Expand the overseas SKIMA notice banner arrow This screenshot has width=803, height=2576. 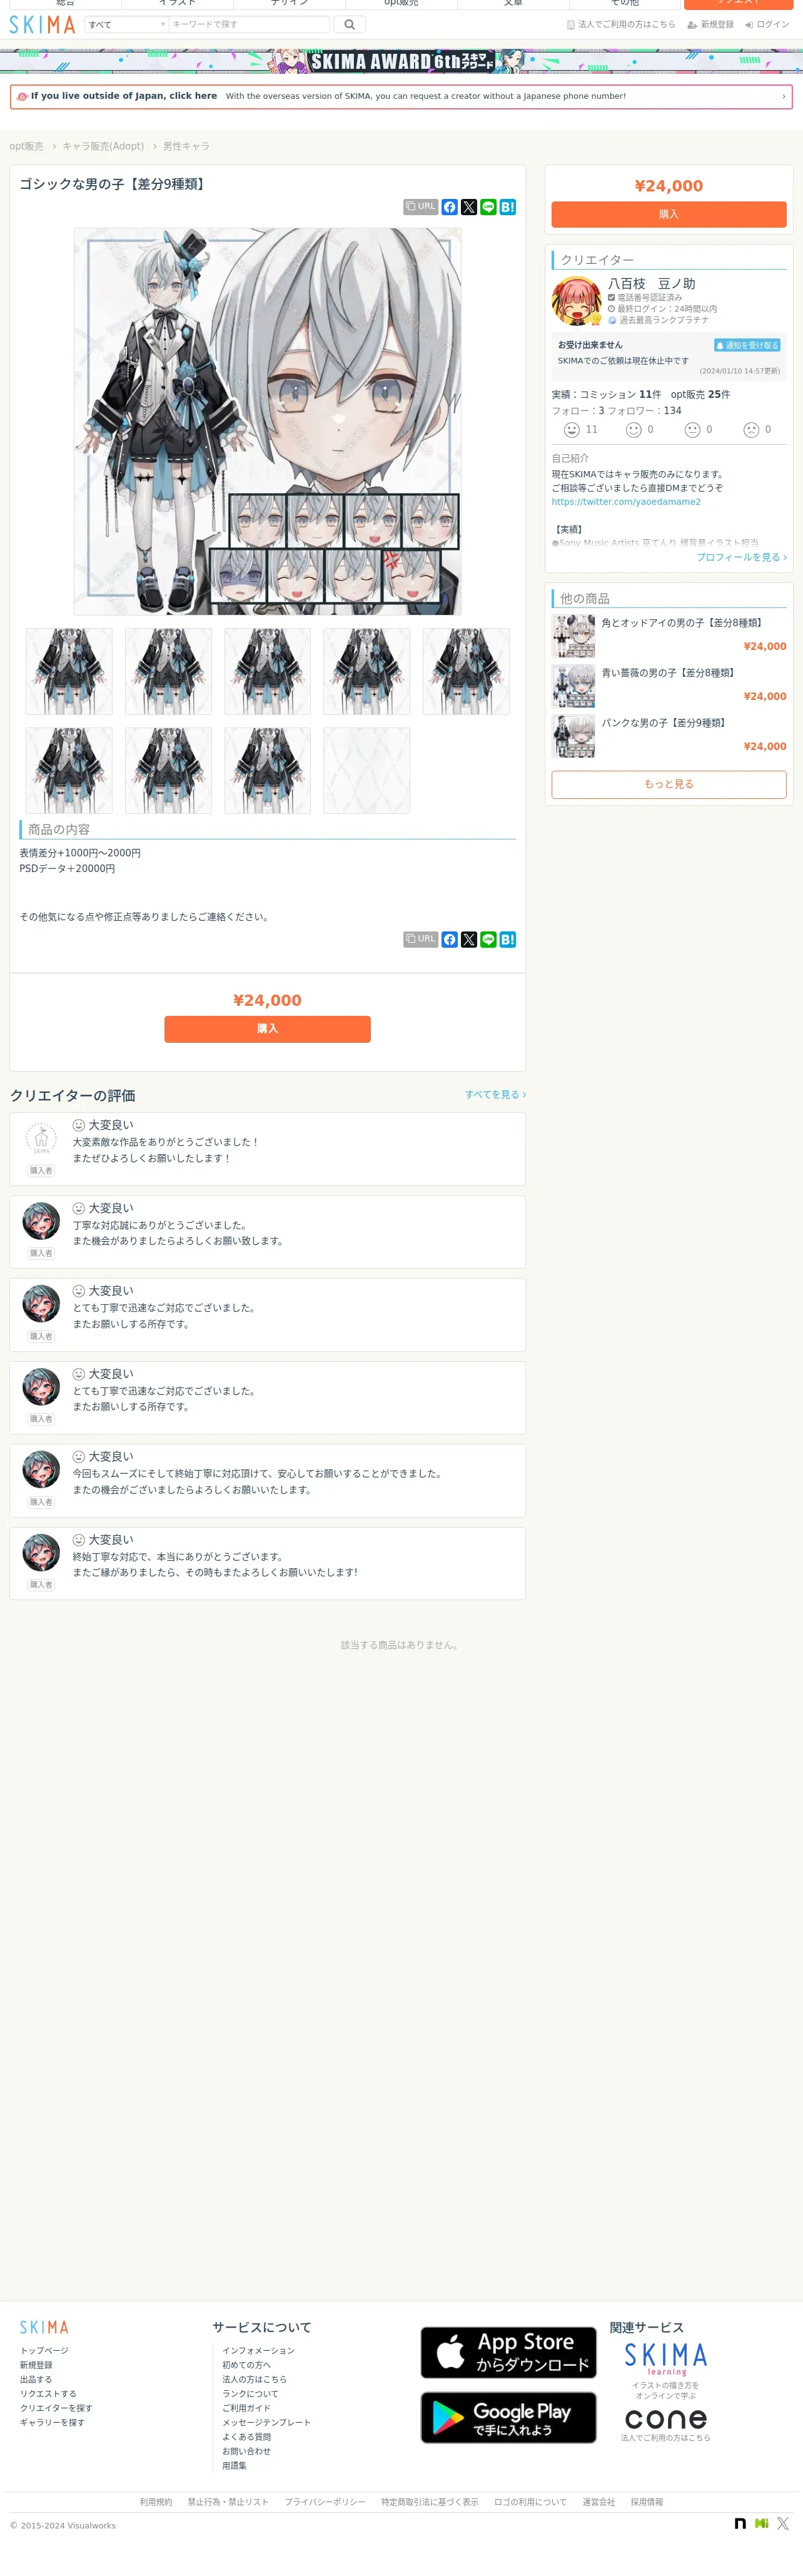point(783,97)
